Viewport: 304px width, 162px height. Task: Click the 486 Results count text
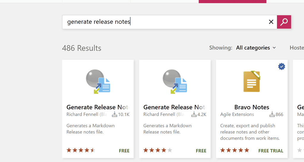click(82, 48)
